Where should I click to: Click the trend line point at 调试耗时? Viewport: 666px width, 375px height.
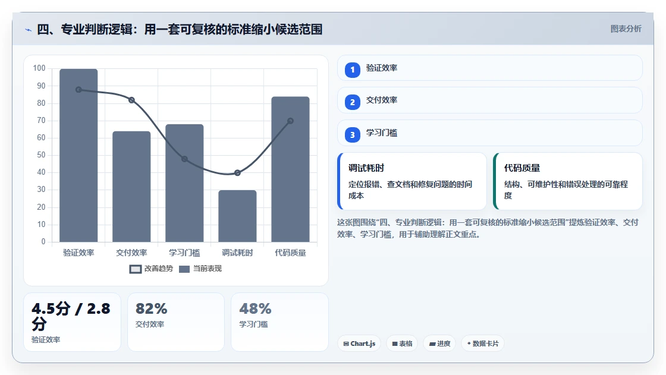237,173
